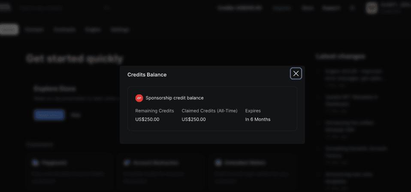The height and width of the screenshot is (192, 411).
Task: Click the "Sponsorship credit balance" label
Action: click(x=175, y=98)
